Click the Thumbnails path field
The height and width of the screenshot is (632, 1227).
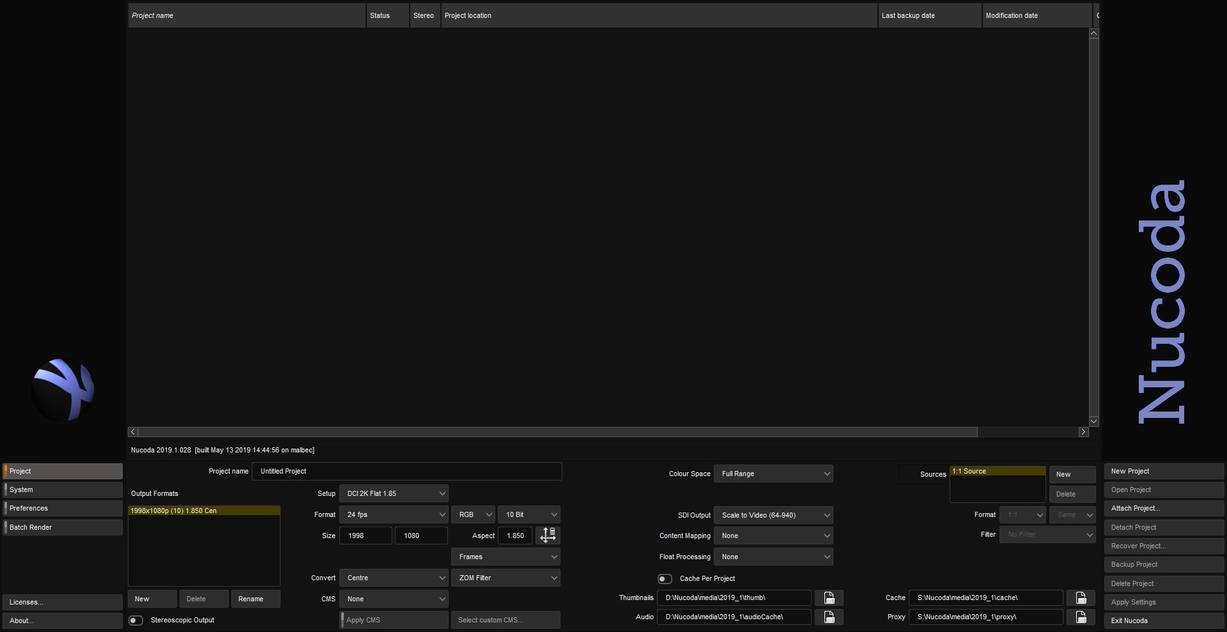pyautogui.click(x=734, y=598)
